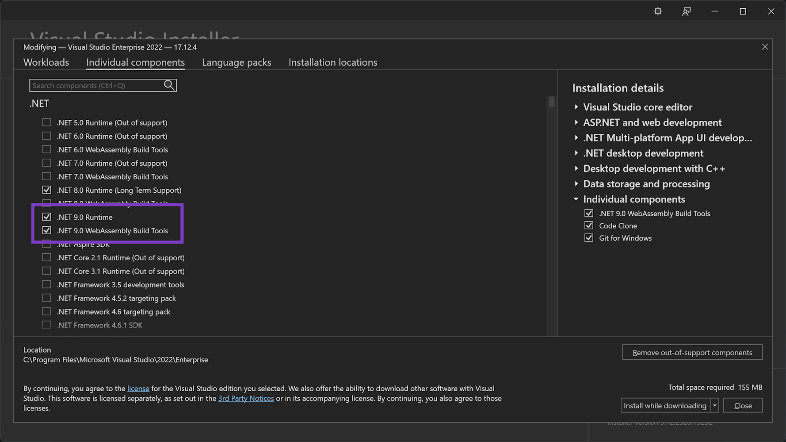Expand .NET desktop development details
Viewport: 786px width, 442px height.
[x=576, y=153]
